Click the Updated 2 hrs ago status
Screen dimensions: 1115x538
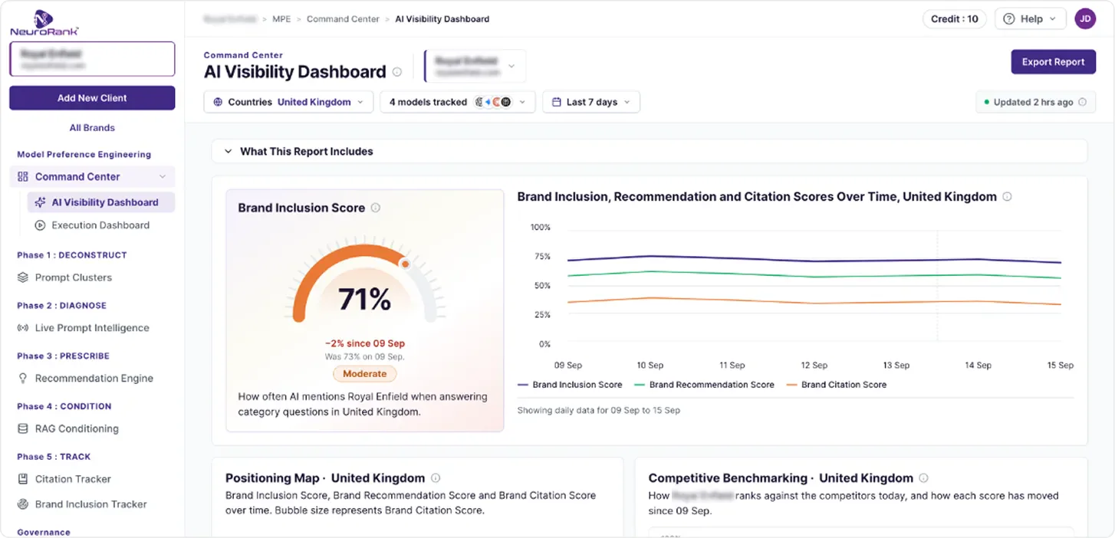pos(1035,102)
